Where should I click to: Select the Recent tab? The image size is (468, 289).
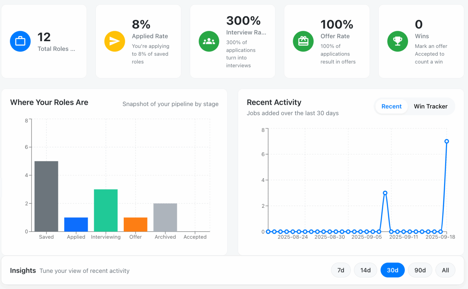click(x=391, y=106)
